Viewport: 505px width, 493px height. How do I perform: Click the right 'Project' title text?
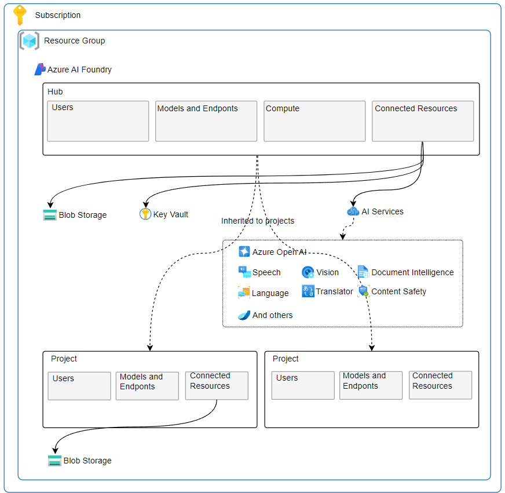coord(286,359)
